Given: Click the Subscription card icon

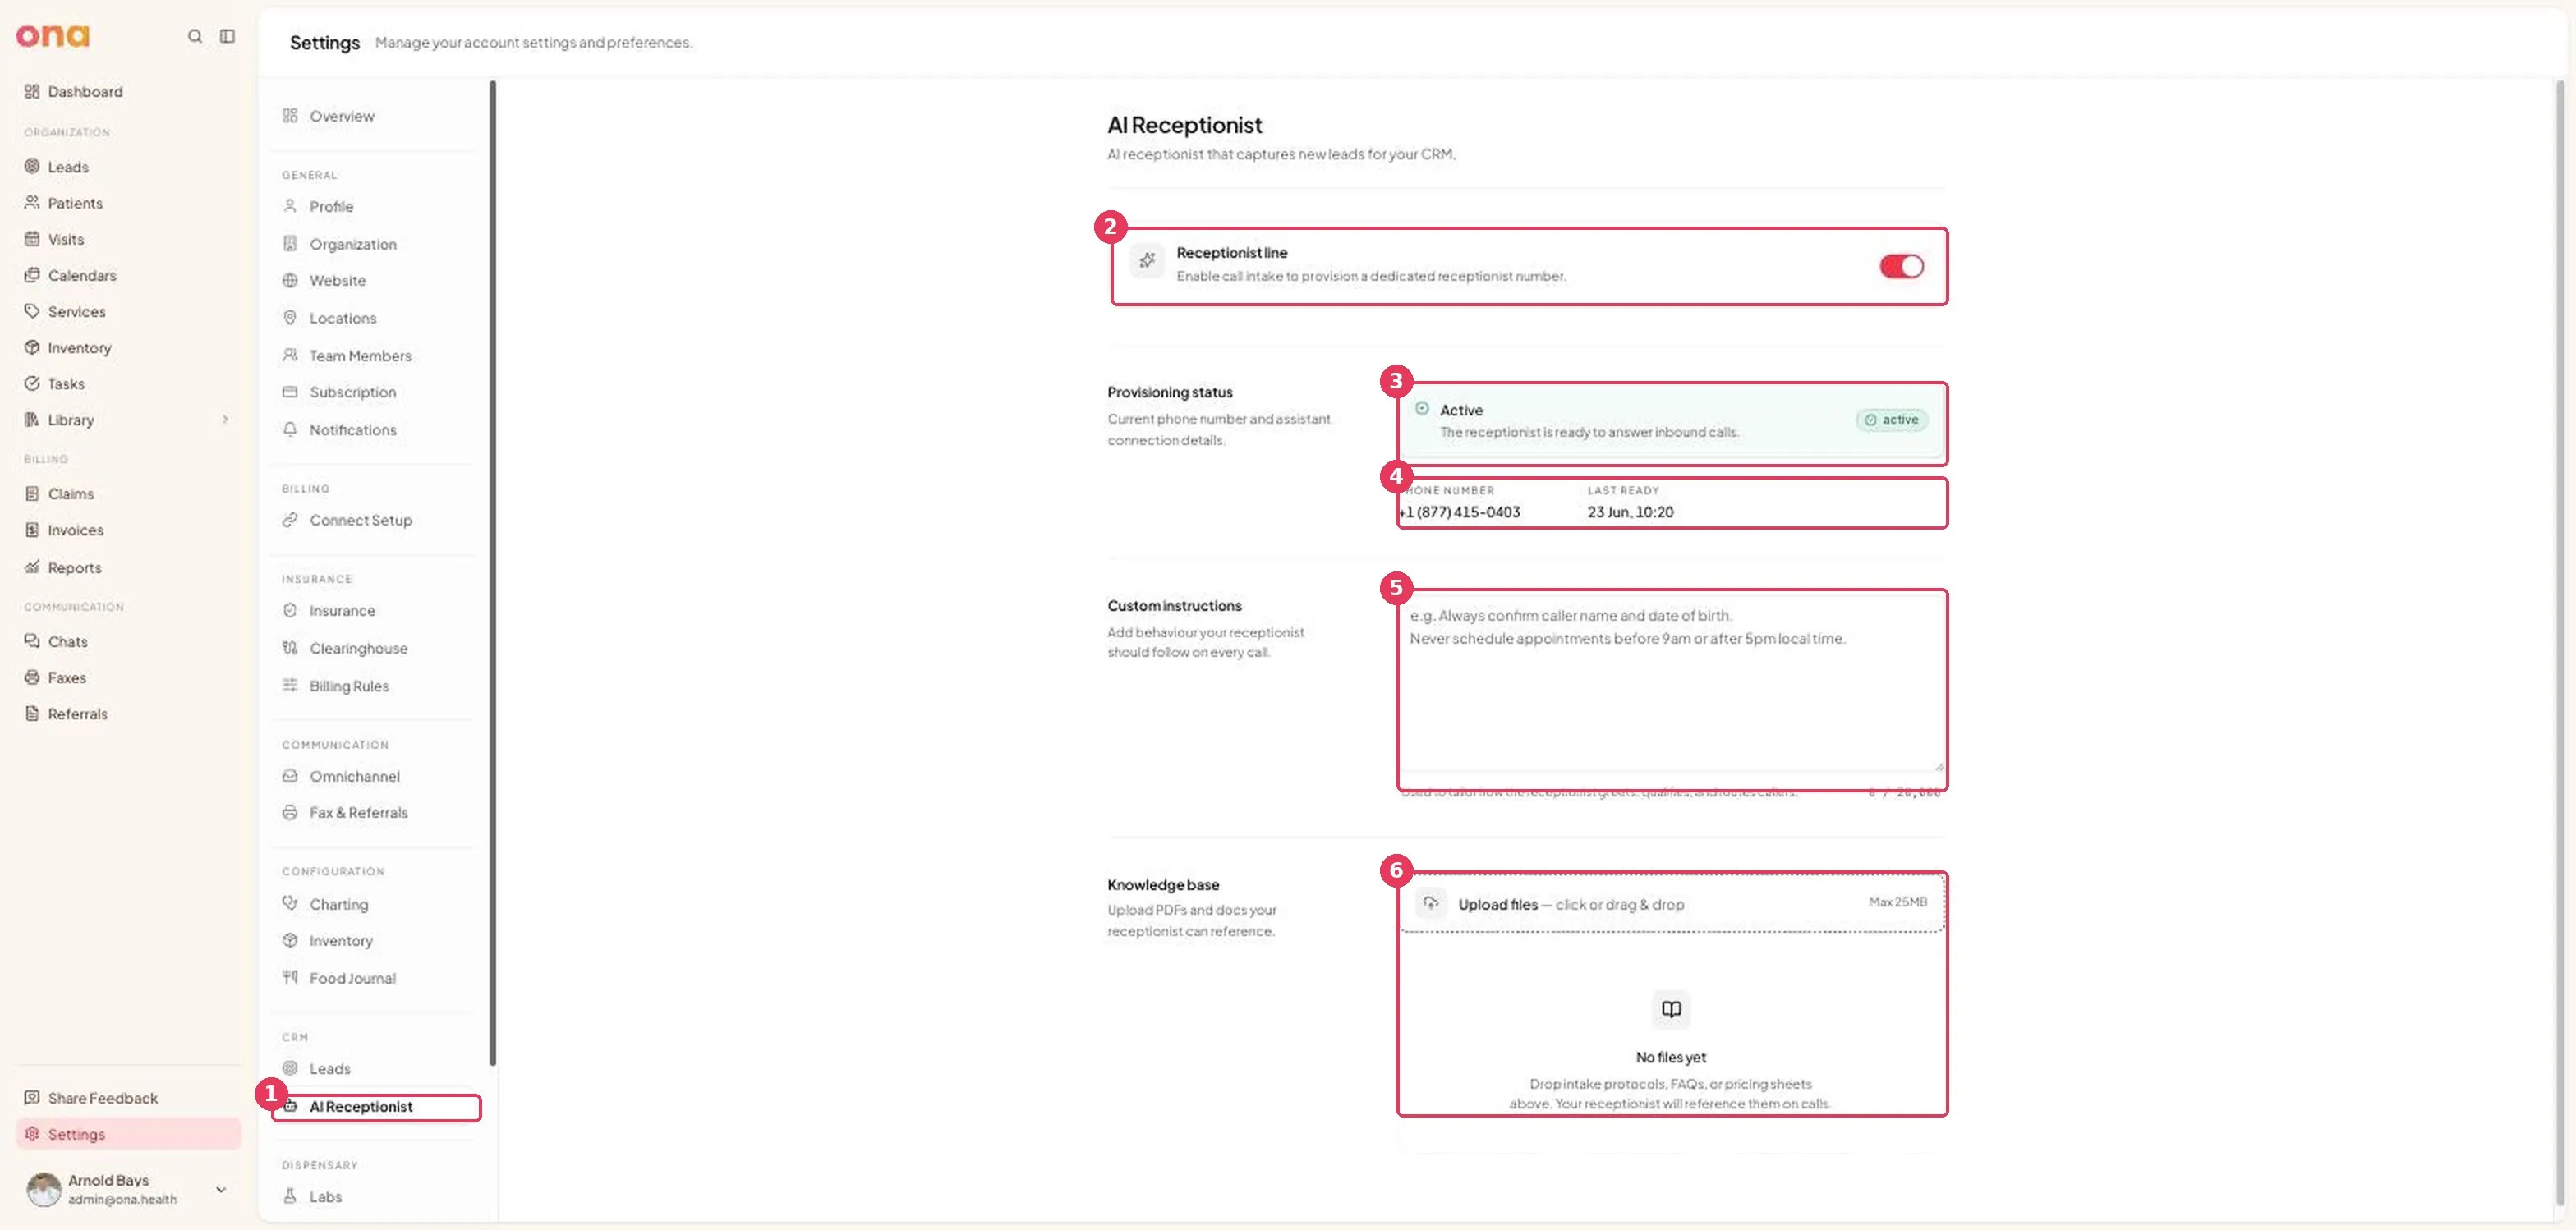Looking at the screenshot, I should click(x=290, y=392).
